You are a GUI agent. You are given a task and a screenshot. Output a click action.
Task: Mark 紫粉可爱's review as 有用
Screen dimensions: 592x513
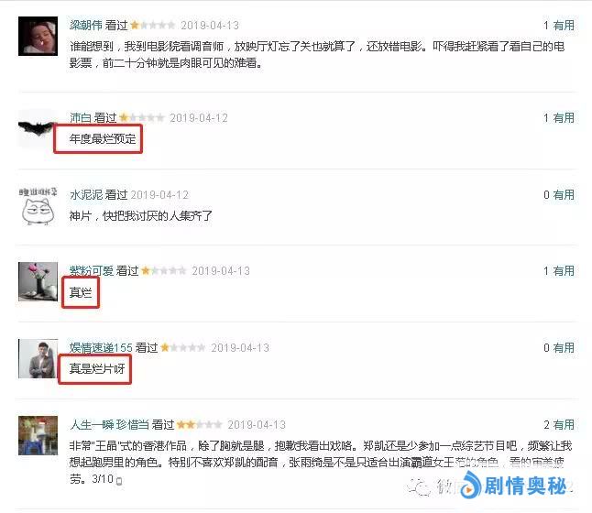point(564,270)
